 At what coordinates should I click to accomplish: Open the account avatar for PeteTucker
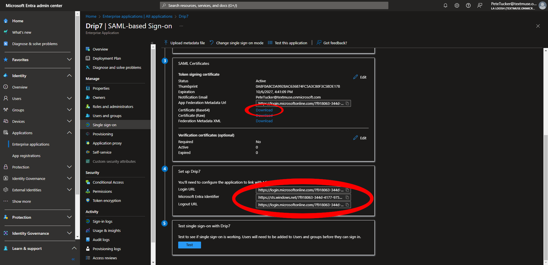click(x=542, y=5)
